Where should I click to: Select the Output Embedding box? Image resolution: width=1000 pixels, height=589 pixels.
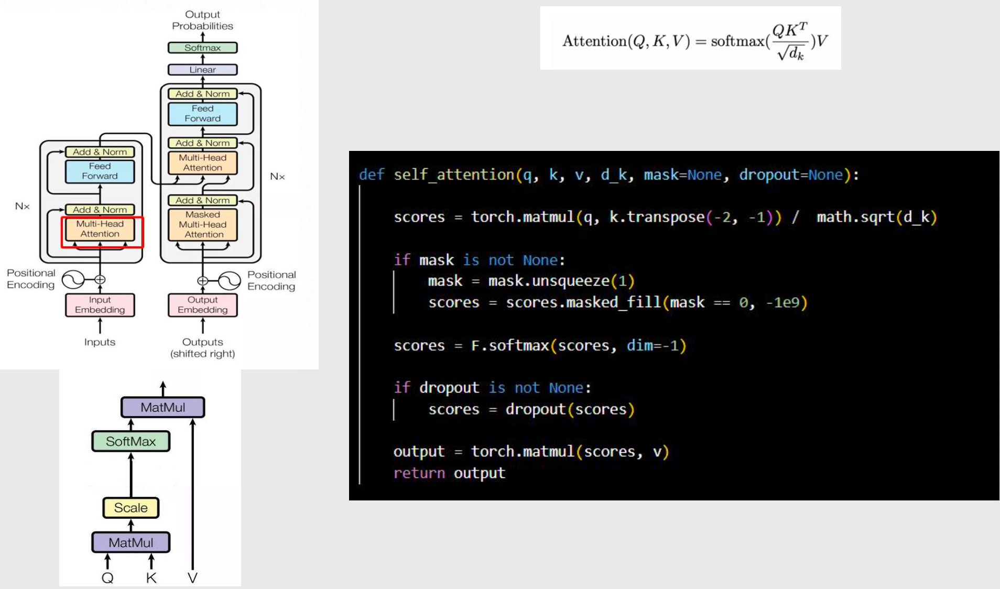click(202, 305)
